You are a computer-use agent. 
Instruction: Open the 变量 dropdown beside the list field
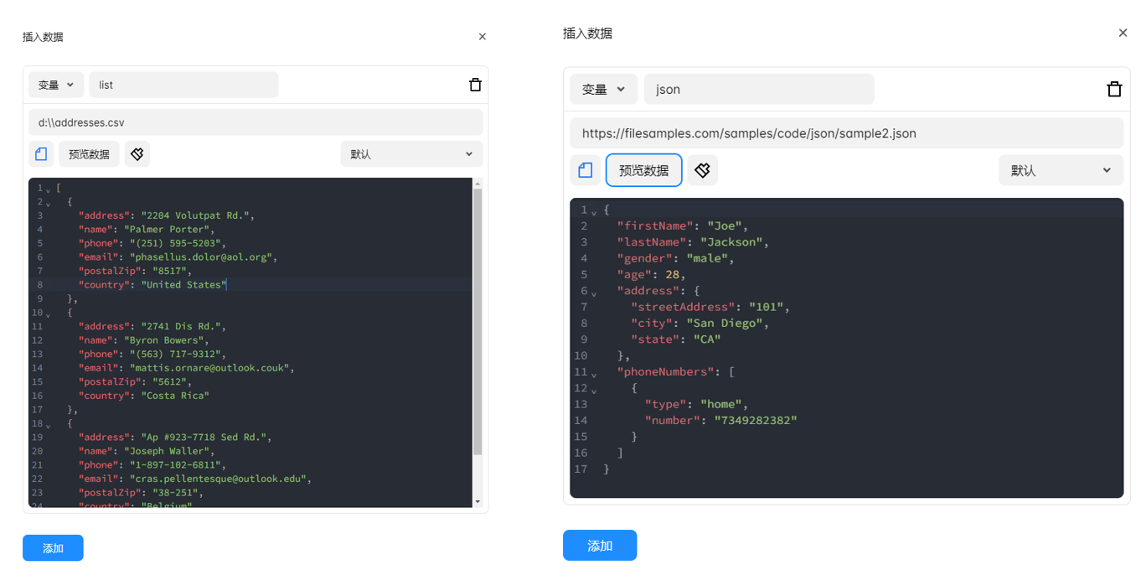[x=56, y=85]
